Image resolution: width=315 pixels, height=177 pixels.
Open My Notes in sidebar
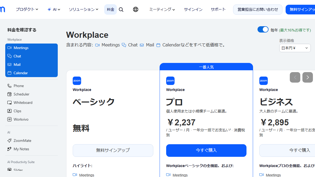tap(31, 149)
